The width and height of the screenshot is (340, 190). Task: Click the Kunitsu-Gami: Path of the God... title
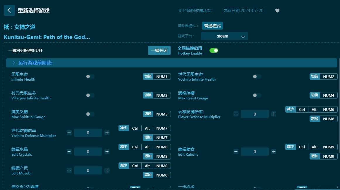click(47, 37)
